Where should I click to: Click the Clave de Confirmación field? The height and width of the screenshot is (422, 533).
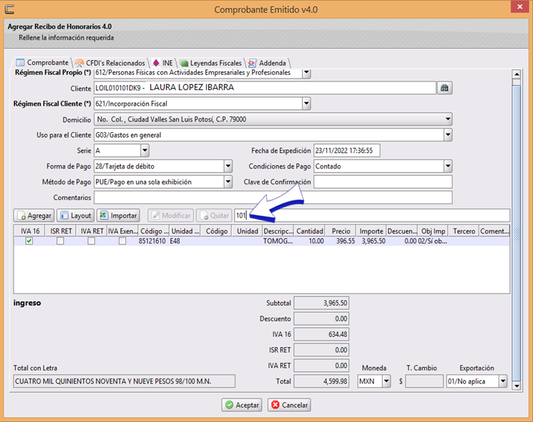point(383,182)
